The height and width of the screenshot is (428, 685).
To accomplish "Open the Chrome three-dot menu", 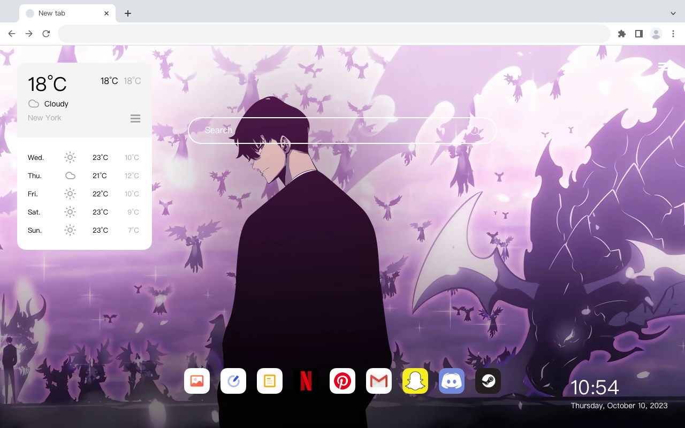I will [x=673, y=34].
